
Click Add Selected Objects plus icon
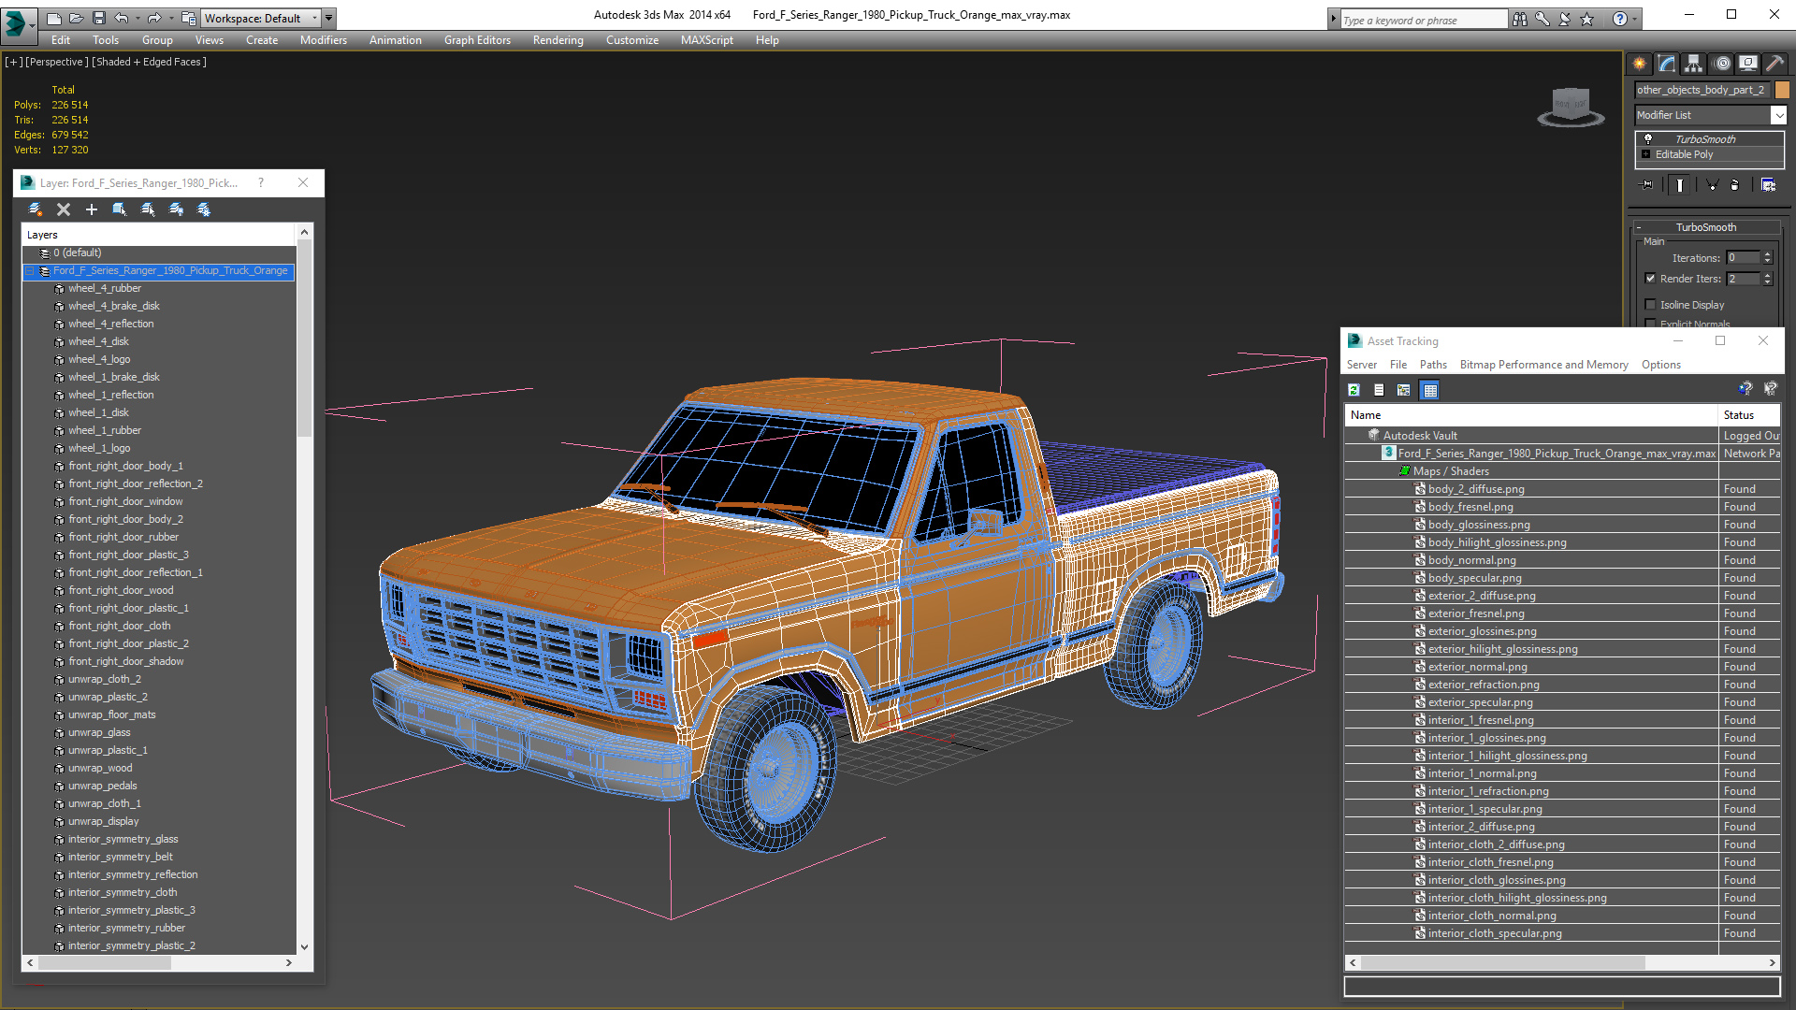[x=92, y=209]
